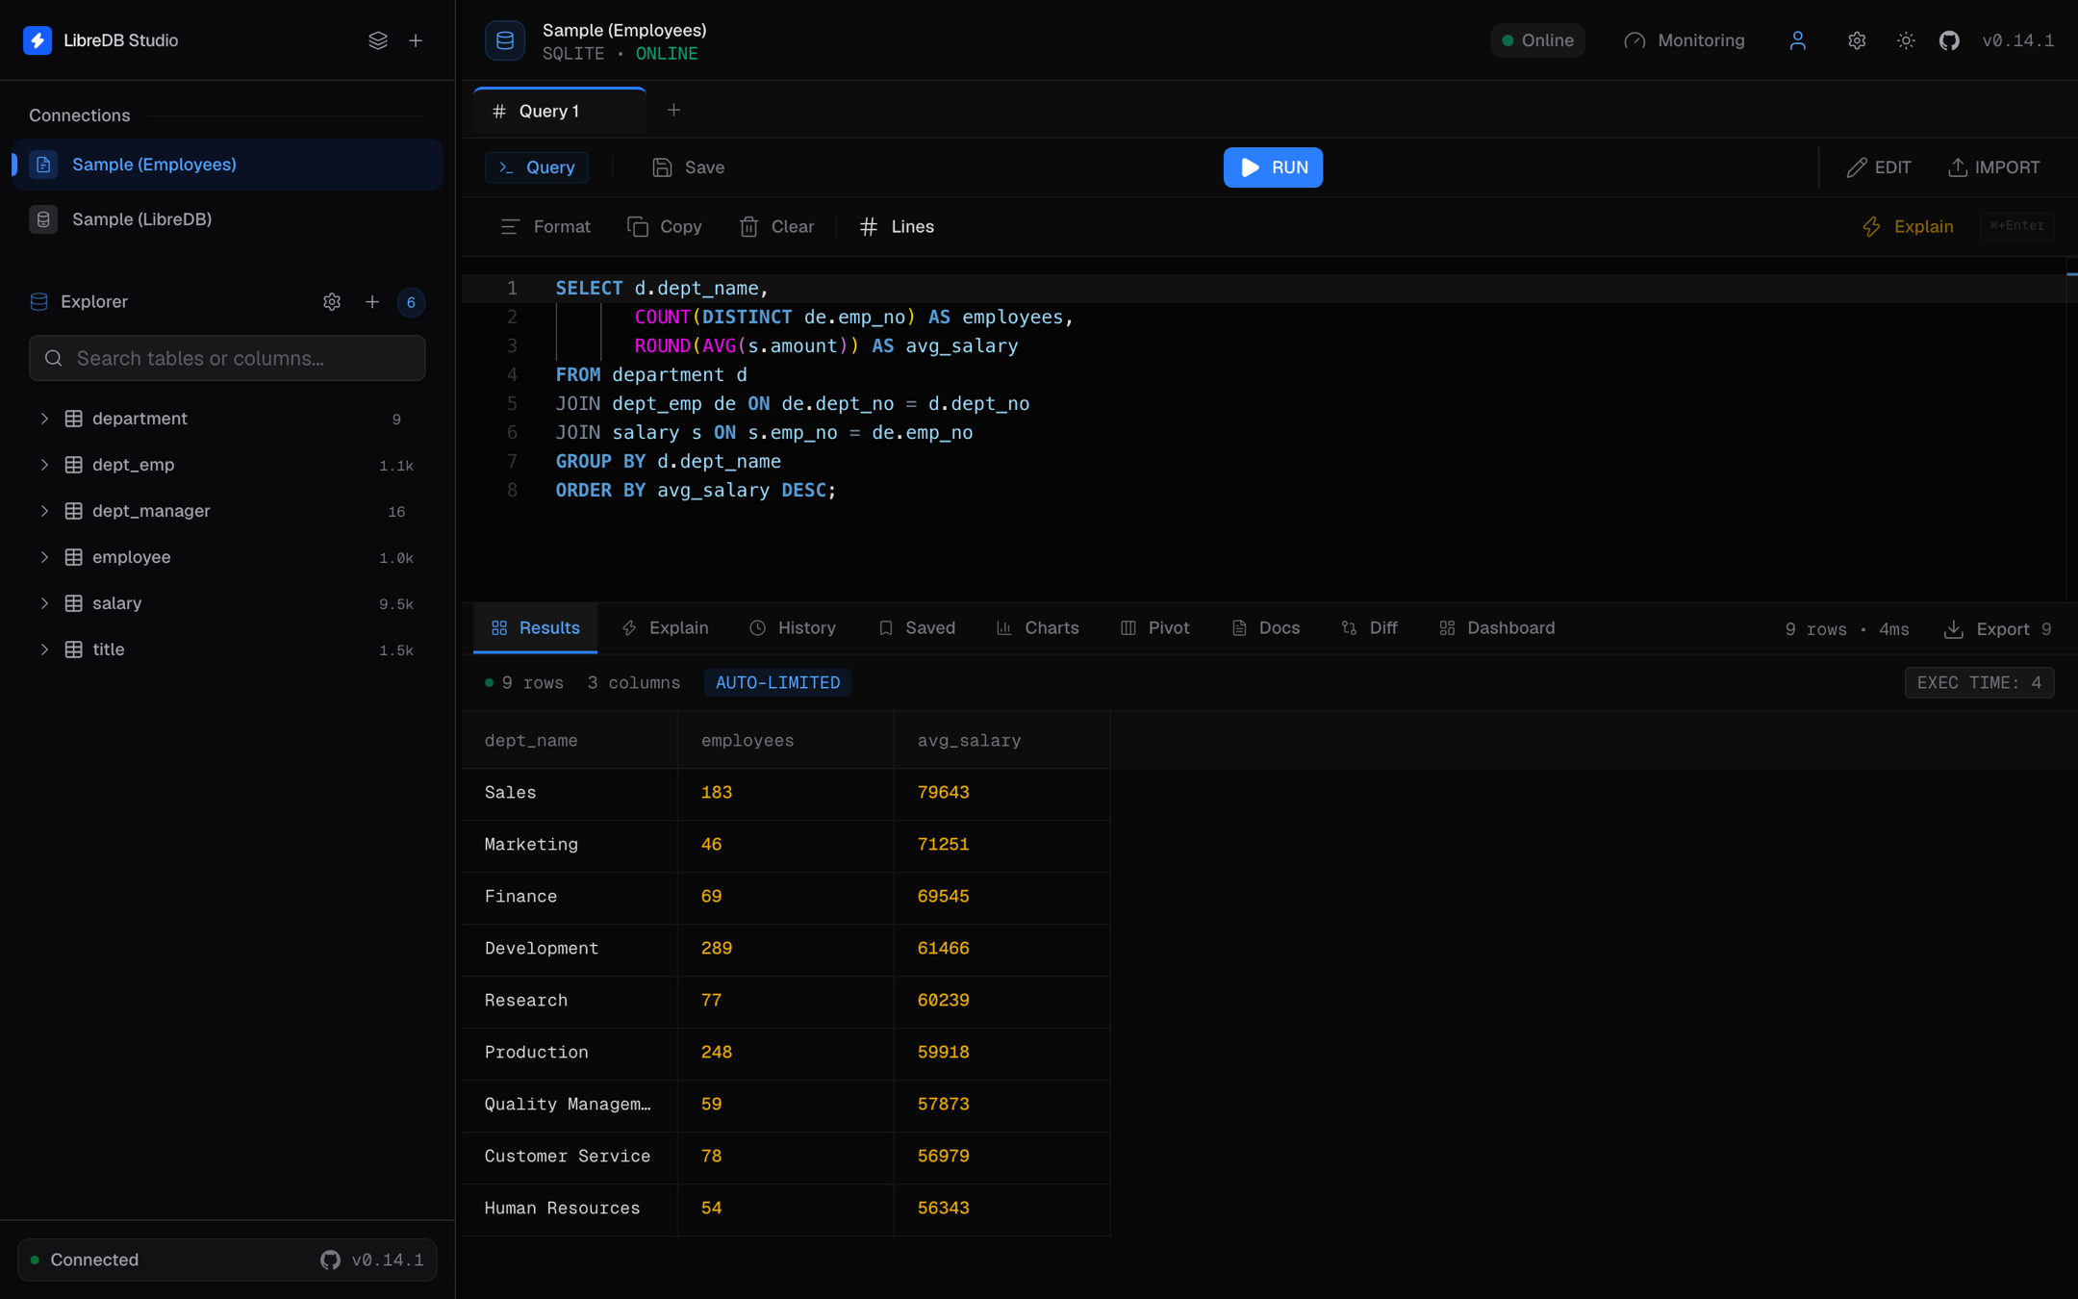2078x1299 pixels.
Task: Expand the salary table
Action: tap(44, 603)
